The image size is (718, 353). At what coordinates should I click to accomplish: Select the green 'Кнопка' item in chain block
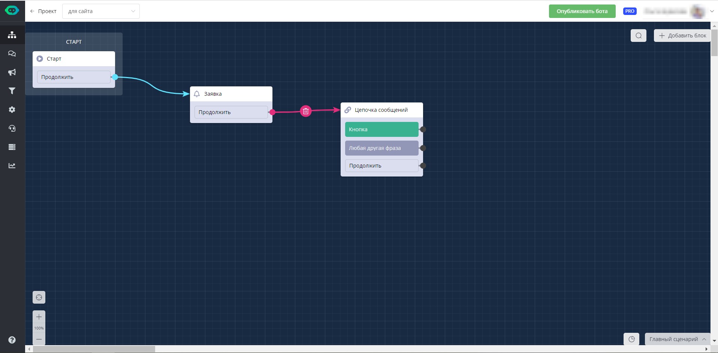[381, 129]
